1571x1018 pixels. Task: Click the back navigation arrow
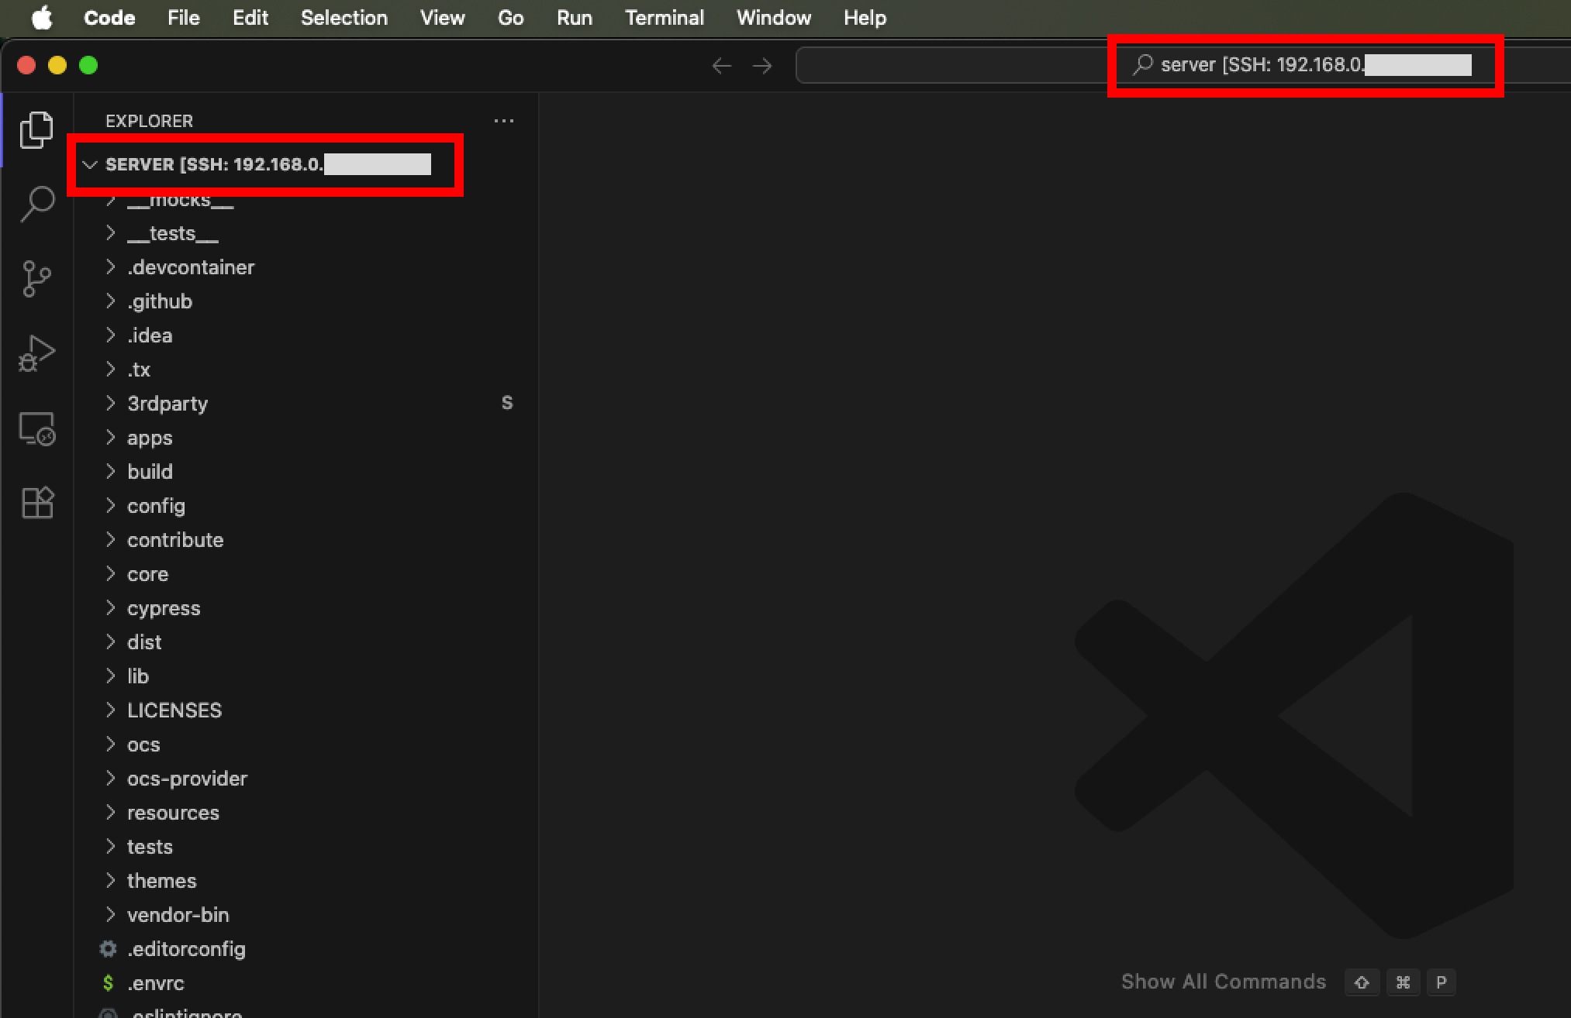click(x=721, y=66)
